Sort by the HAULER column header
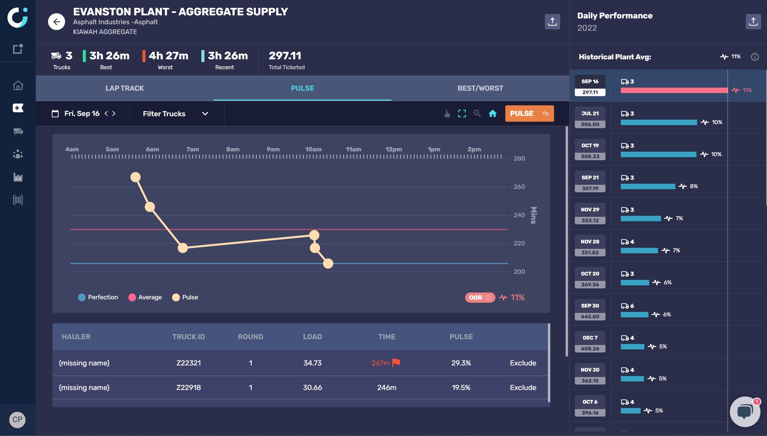 coord(76,337)
